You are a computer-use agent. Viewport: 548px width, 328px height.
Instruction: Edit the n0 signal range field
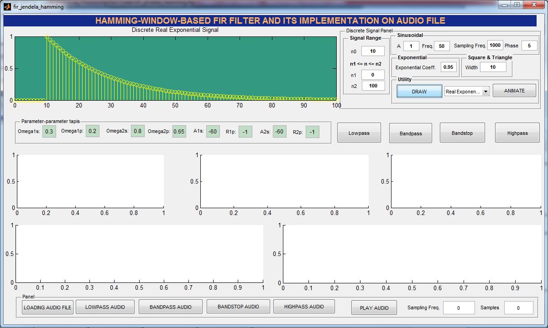click(373, 51)
